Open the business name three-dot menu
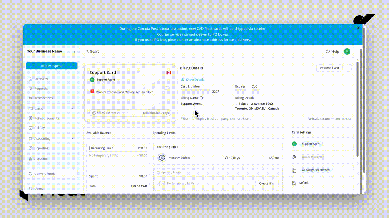Viewport: 389px width, 218px height. click(74, 51)
